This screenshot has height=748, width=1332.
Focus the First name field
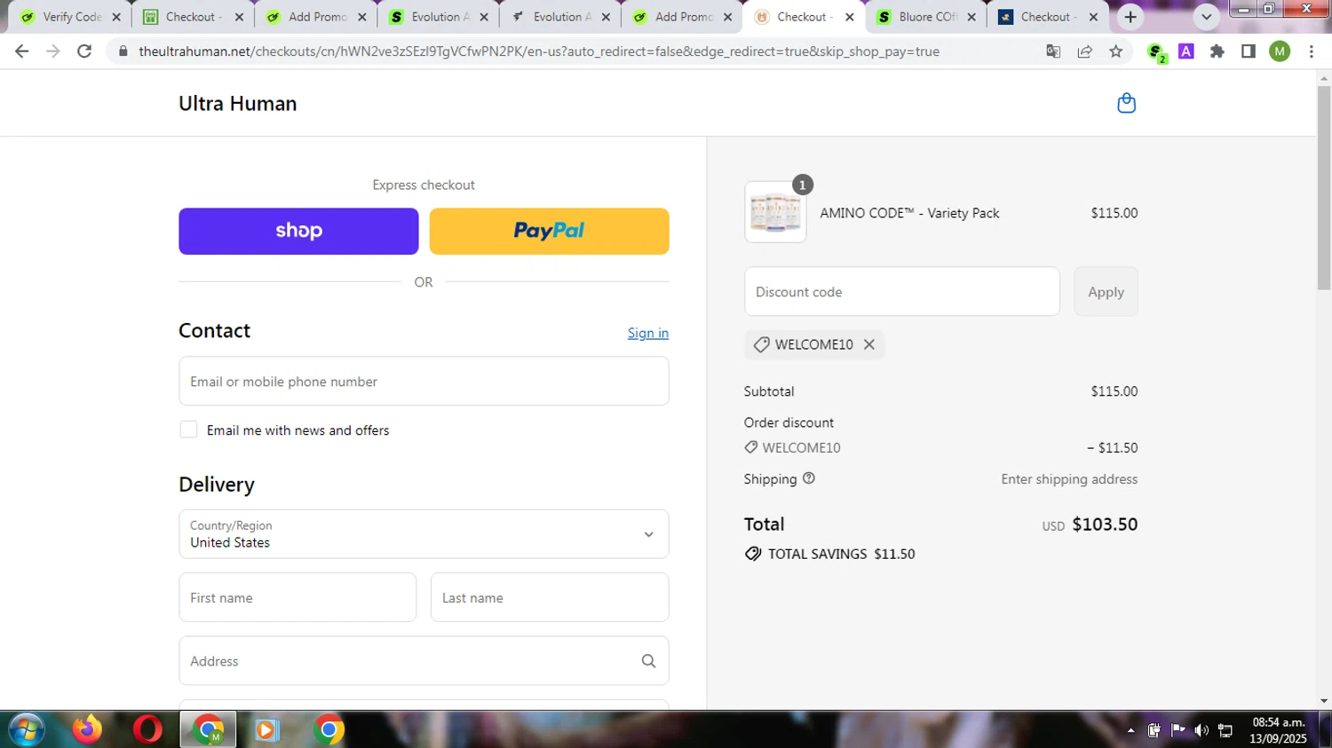297,597
